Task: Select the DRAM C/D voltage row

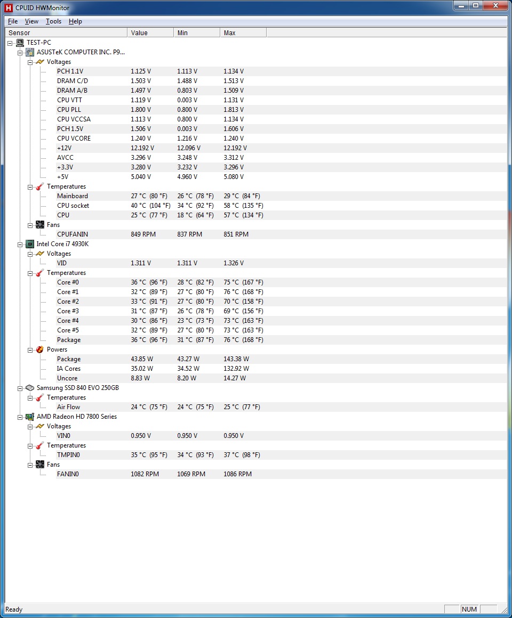Action: (281, 81)
